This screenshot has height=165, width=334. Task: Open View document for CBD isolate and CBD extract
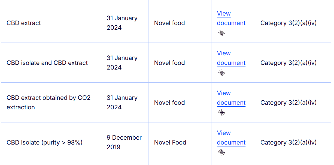(231, 58)
